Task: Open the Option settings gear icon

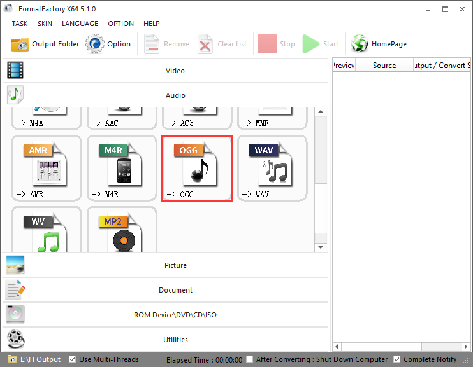Action: click(x=95, y=44)
